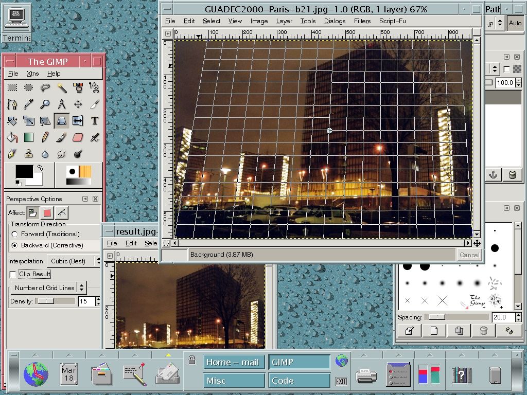Switch to the Home - mail desktop
This screenshot has width=527, height=395.
(234, 362)
